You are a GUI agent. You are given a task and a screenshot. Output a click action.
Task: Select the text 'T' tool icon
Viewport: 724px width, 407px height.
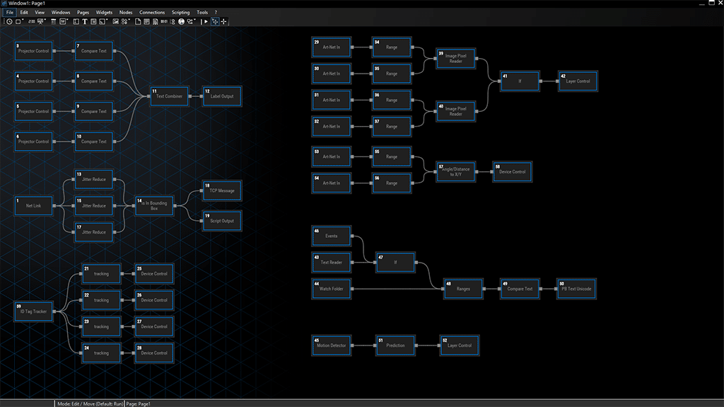[x=84, y=21]
